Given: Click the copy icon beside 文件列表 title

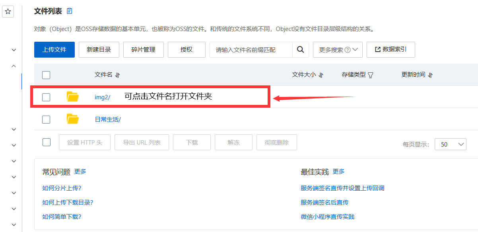Looking at the screenshot, I should [x=70, y=11].
